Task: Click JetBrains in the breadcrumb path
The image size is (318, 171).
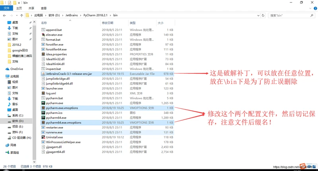Action: click(x=72, y=15)
